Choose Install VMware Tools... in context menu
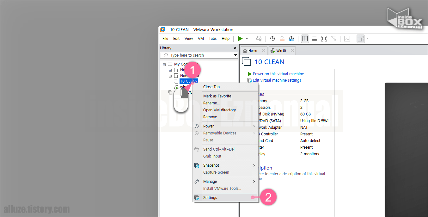Screen dimensions: 428x217 [x=226, y=189]
